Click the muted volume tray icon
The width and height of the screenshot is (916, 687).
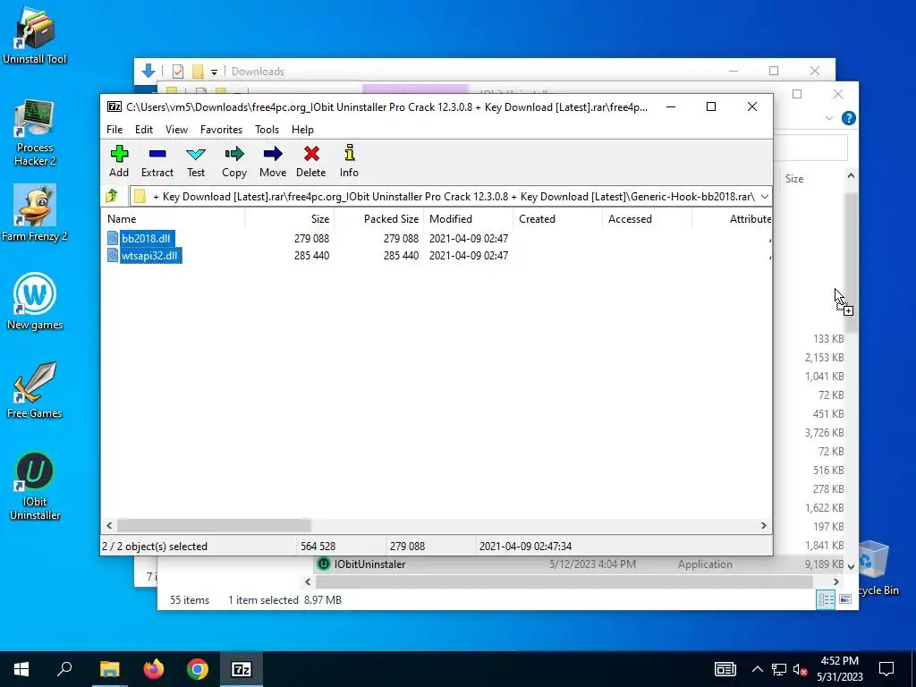[x=801, y=669]
